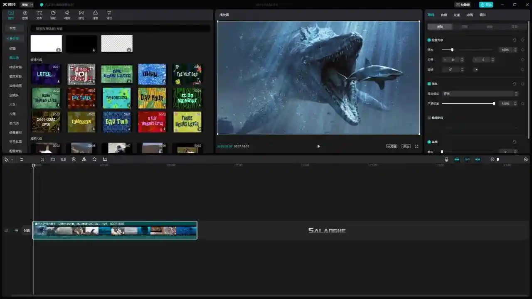Viewport: 532px width, 299px height.
Task: Open the 菜单 dropdown in title bar
Action: (x=27, y=5)
